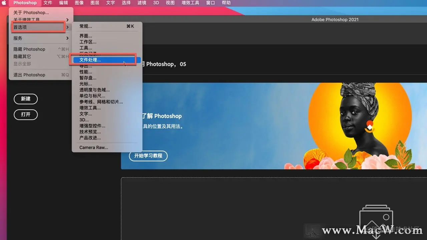The width and height of the screenshot is (427, 240).
Task: Expand the 服务 submenu entry
Action: 41,38
